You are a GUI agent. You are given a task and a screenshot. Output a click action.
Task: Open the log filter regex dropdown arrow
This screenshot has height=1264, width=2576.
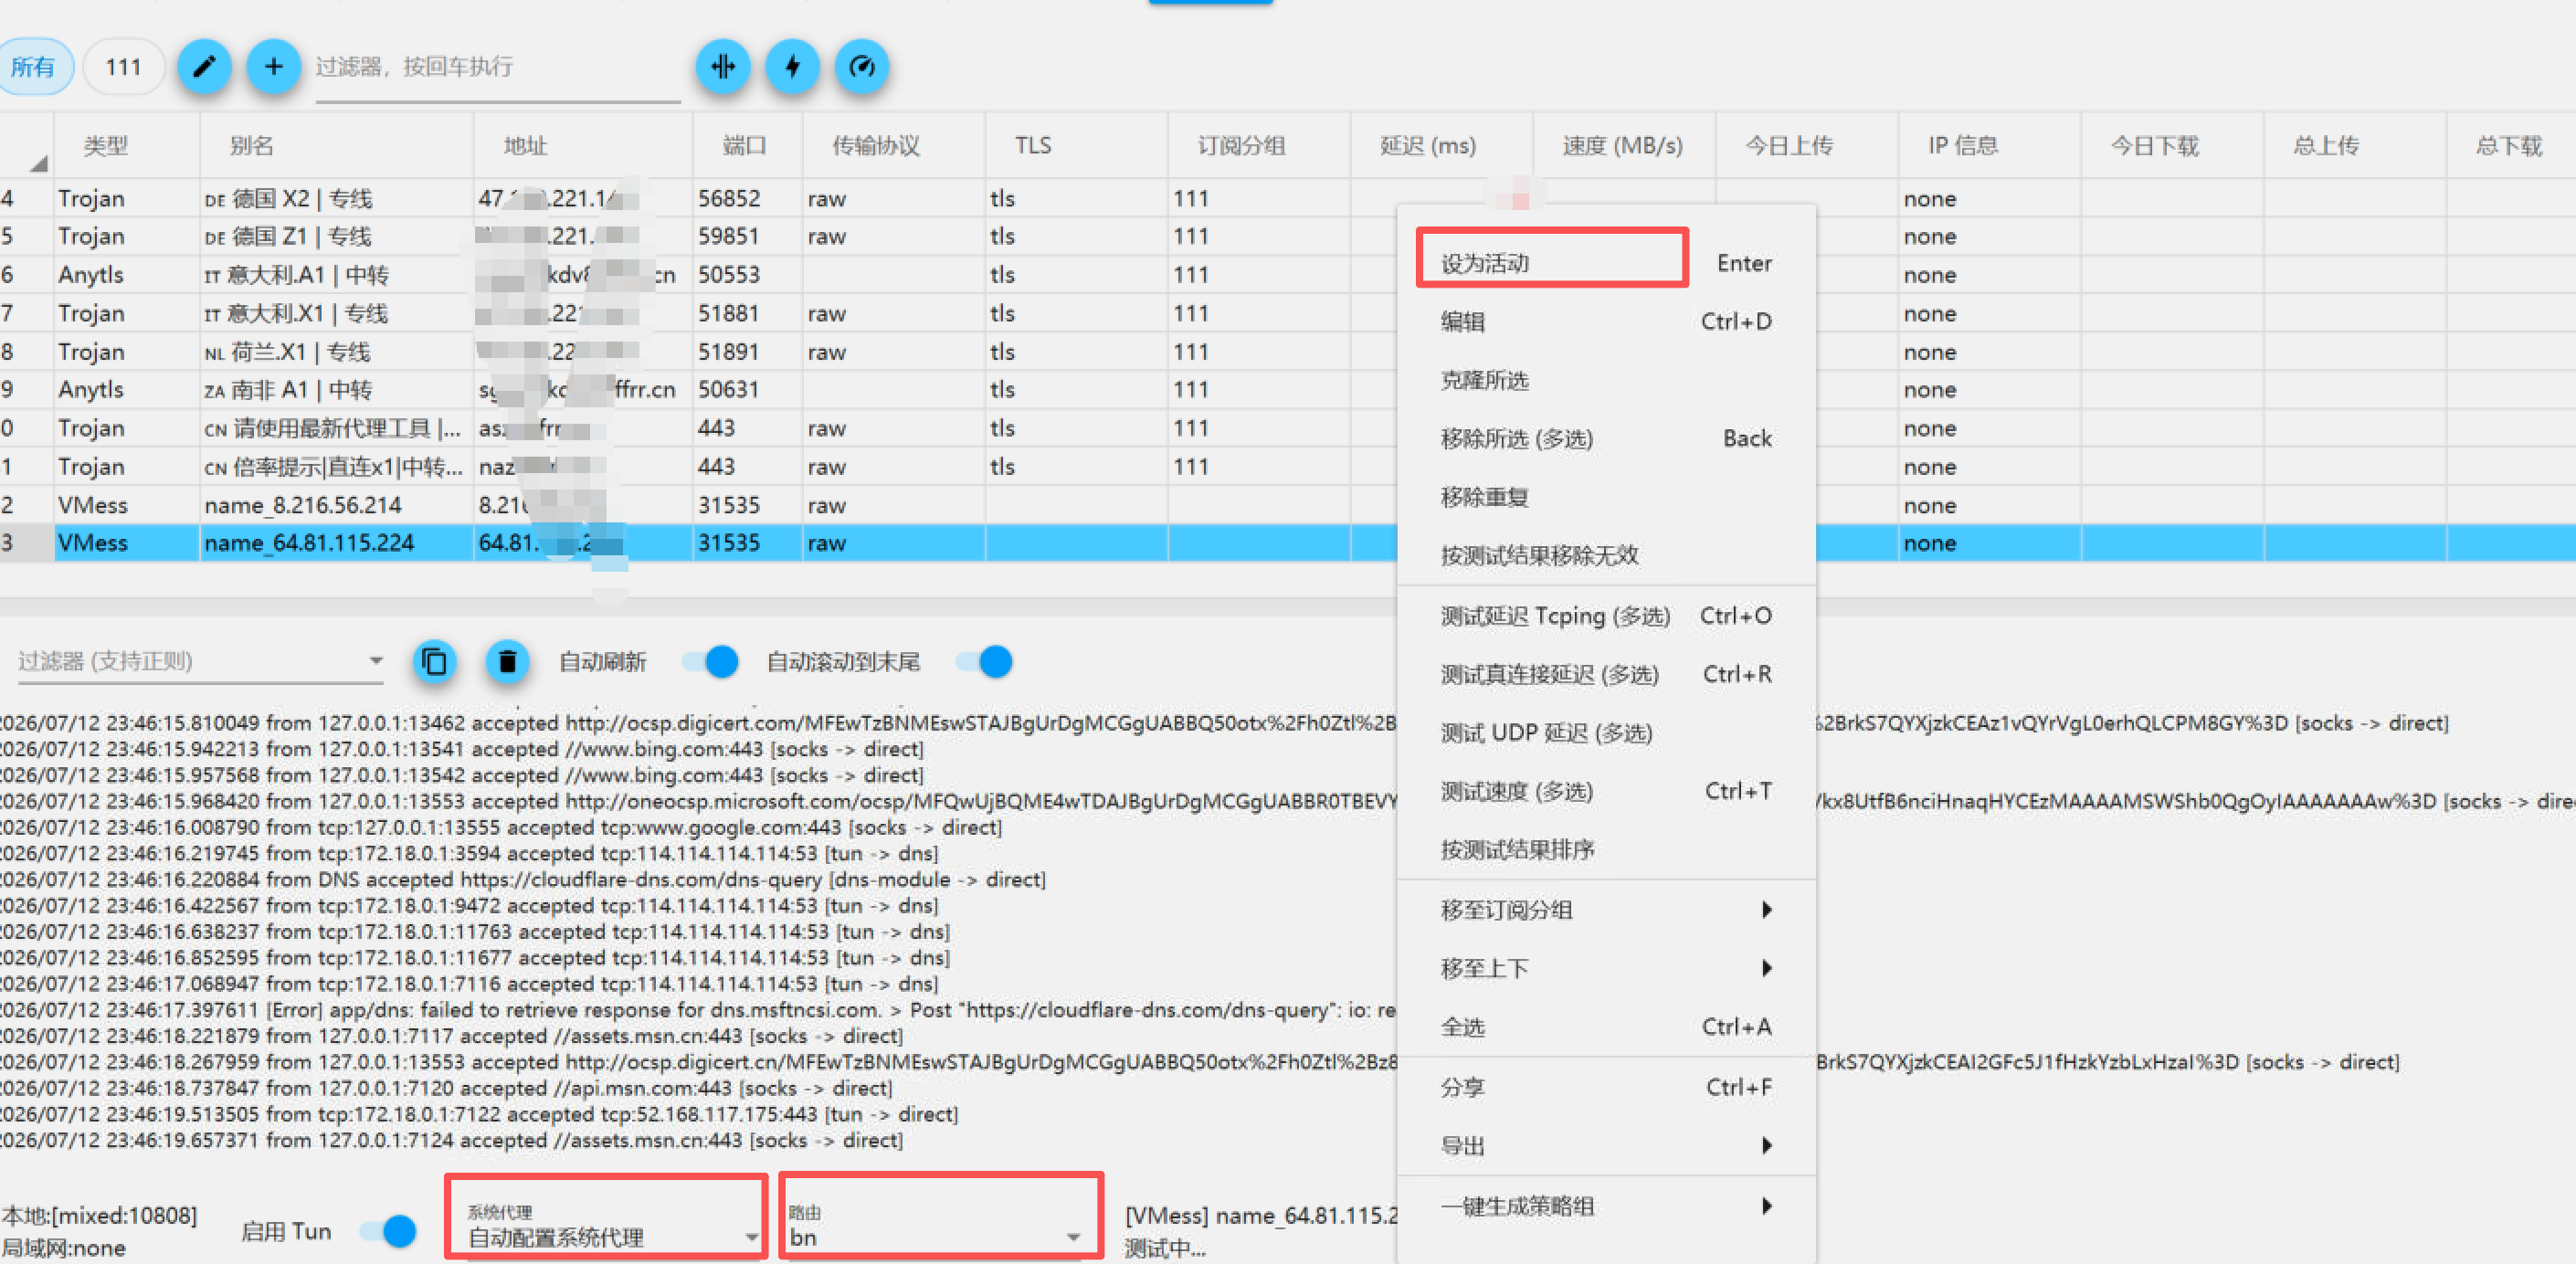[375, 661]
